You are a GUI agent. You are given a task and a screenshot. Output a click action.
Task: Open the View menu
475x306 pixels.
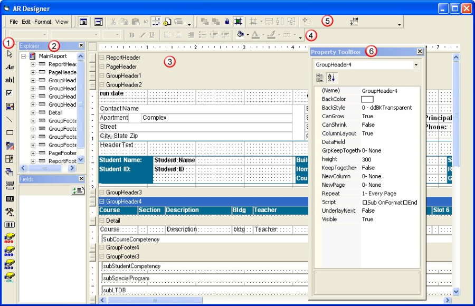(x=61, y=22)
